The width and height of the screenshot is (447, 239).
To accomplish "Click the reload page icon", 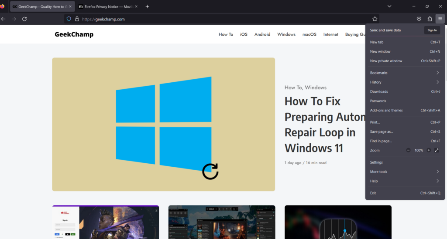I will (24, 19).
